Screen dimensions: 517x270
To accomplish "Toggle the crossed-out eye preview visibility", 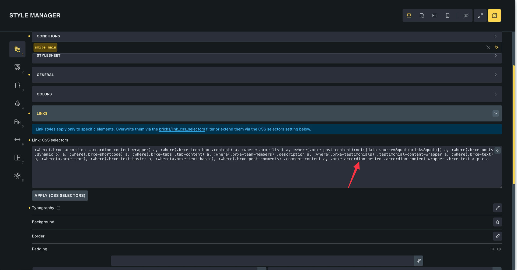I will pyautogui.click(x=466, y=16).
